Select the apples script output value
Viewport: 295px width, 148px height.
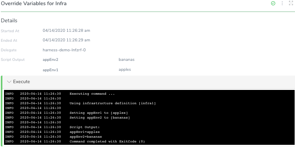pyautogui.click(x=125, y=70)
